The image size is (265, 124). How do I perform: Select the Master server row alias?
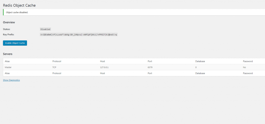pyautogui.click(x=8, y=67)
